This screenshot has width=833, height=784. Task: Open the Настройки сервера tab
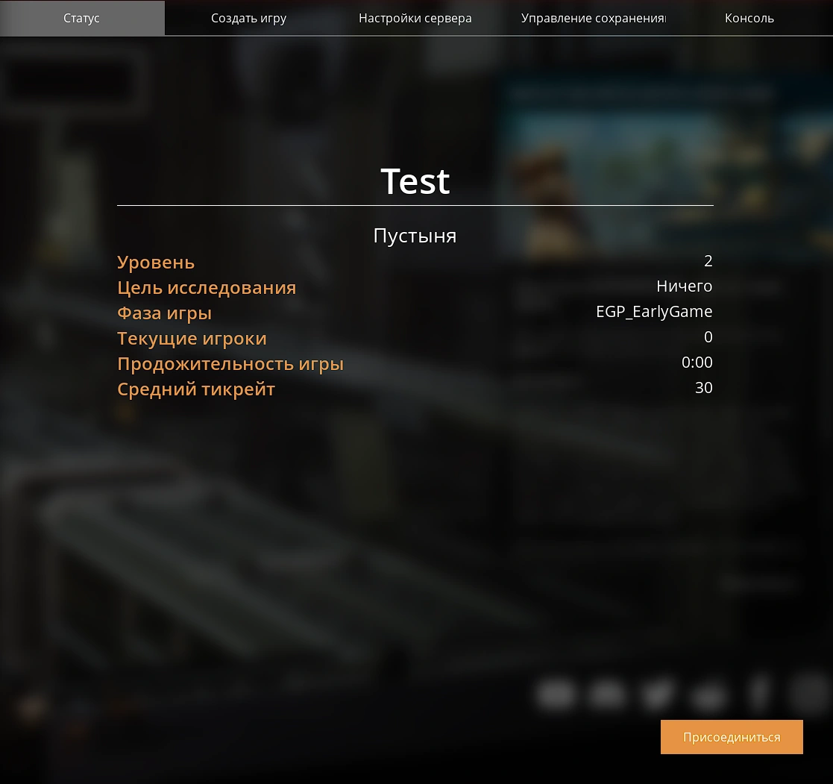(x=415, y=18)
